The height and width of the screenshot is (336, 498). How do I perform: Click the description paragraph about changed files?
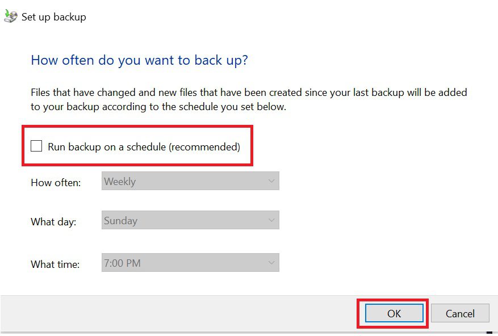(x=249, y=99)
